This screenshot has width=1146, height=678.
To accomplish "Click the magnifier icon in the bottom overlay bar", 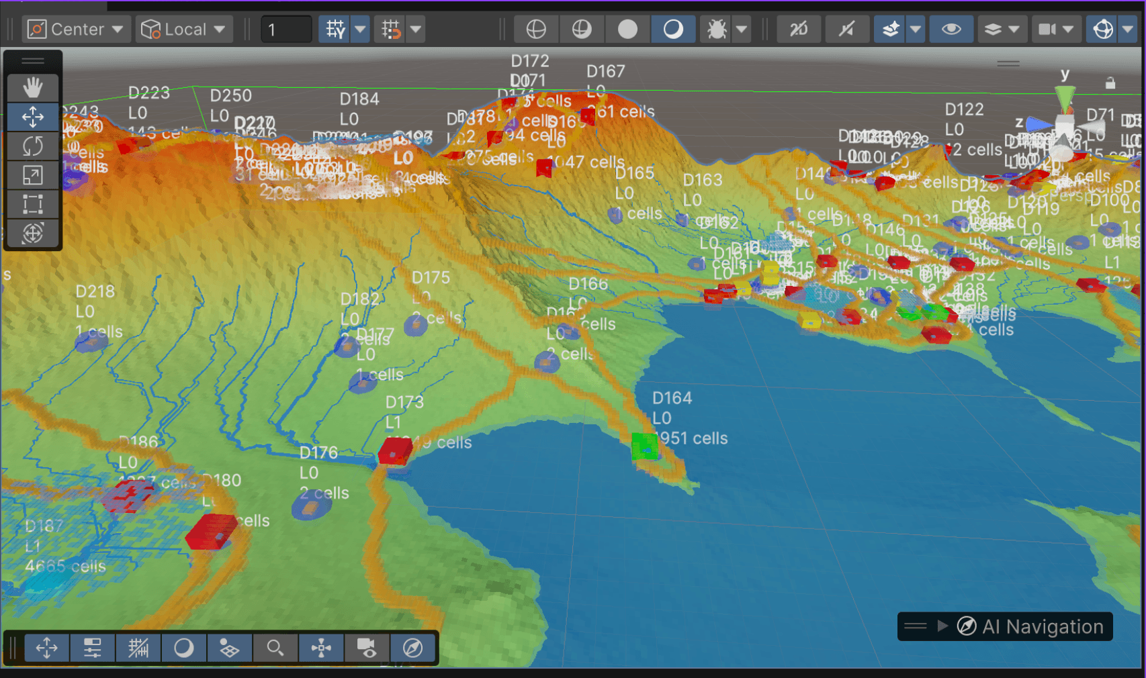I will (275, 648).
